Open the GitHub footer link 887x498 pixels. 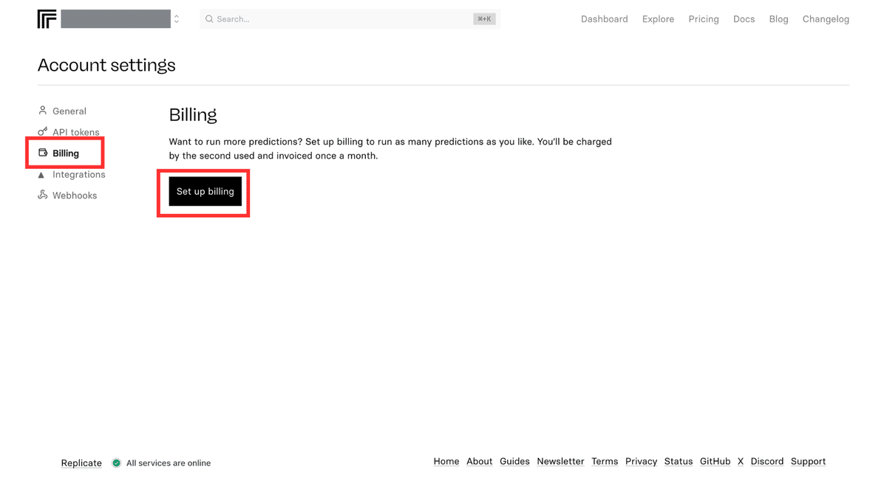point(715,461)
